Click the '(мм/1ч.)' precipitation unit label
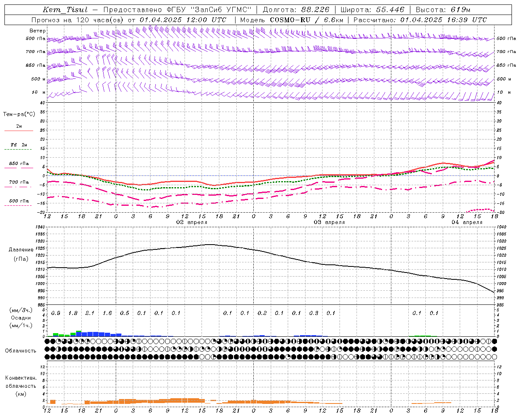The height and width of the screenshot is (414, 518). click(21, 325)
